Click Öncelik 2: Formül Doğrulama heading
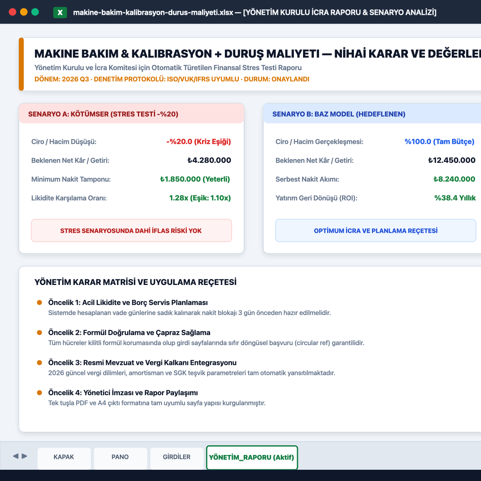Image resolution: width=481 pixels, height=481 pixels. click(x=129, y=333)
